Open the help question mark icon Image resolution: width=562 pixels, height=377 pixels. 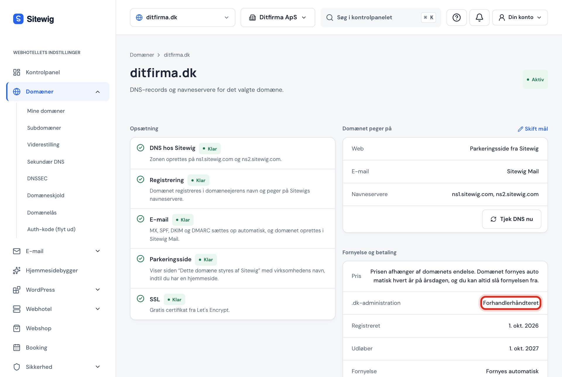click(x=456, y=18)
